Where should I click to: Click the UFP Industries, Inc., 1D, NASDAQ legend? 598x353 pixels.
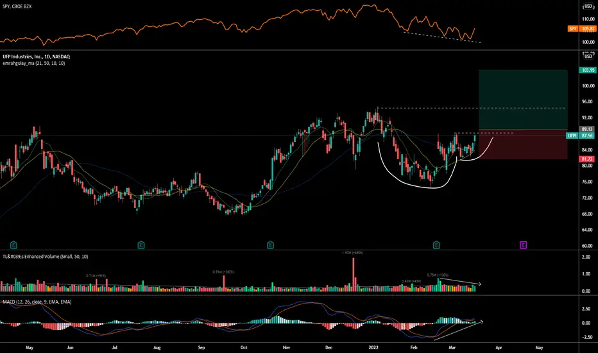[x=36, y=56]
